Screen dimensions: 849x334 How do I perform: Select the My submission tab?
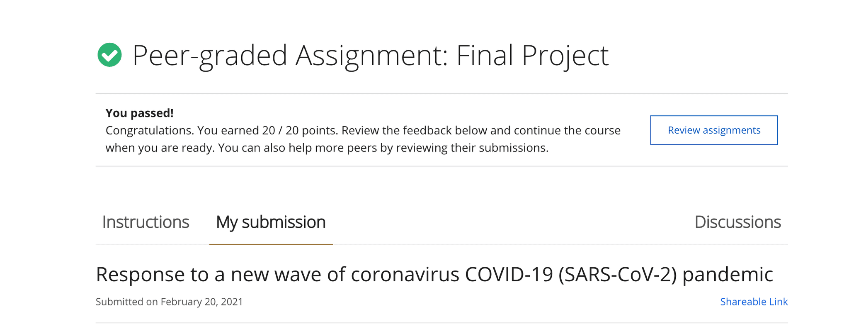[x=271, y=222]
